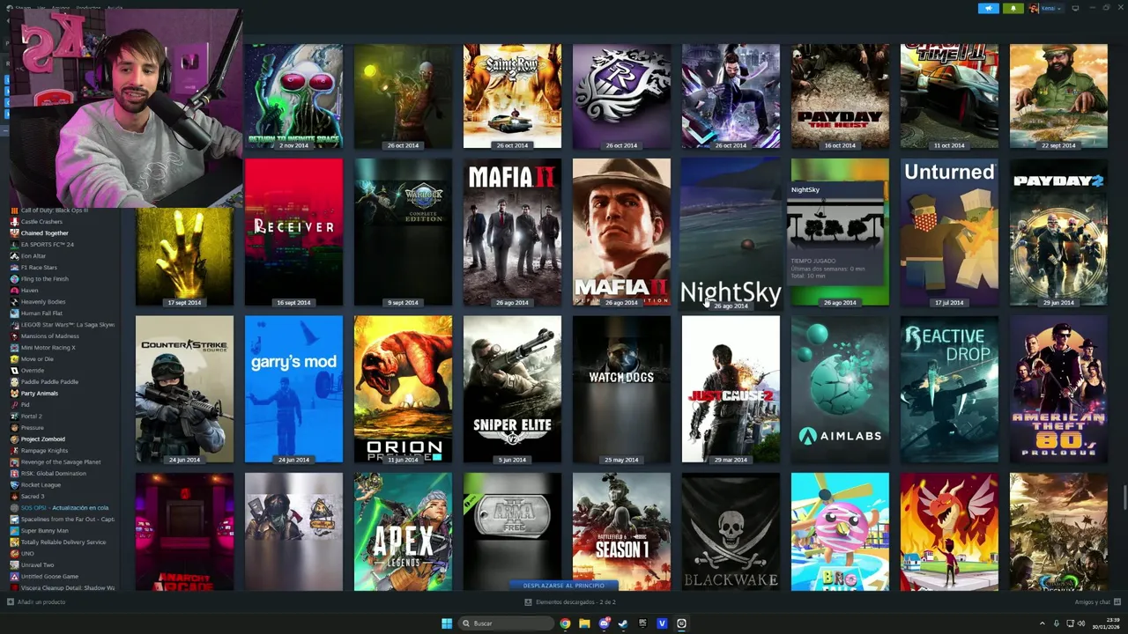Screen dimensions: 1128x634
Task: Open the Receiver game cover
Action: coord(293,232)
